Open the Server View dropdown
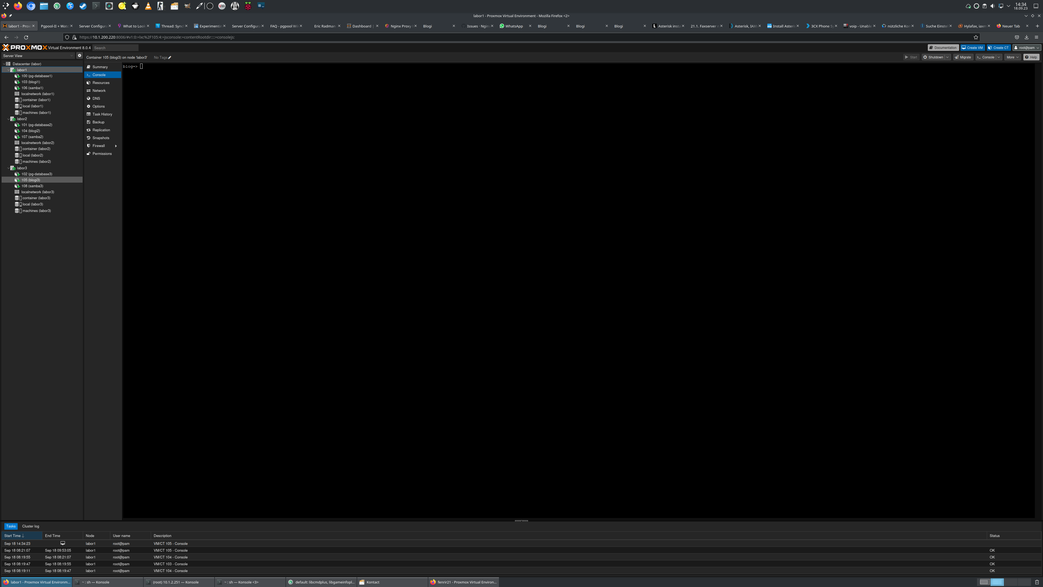Image resolution: width=1043 pixels, height=587 pixels. (x=38, y=56)
